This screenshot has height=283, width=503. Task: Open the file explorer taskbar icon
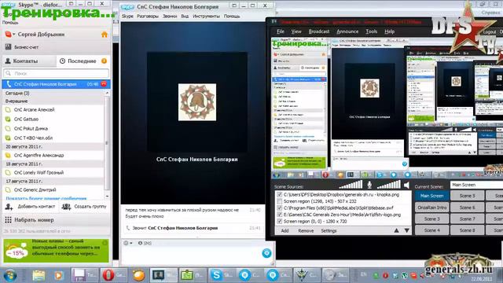tap(39, 275)
